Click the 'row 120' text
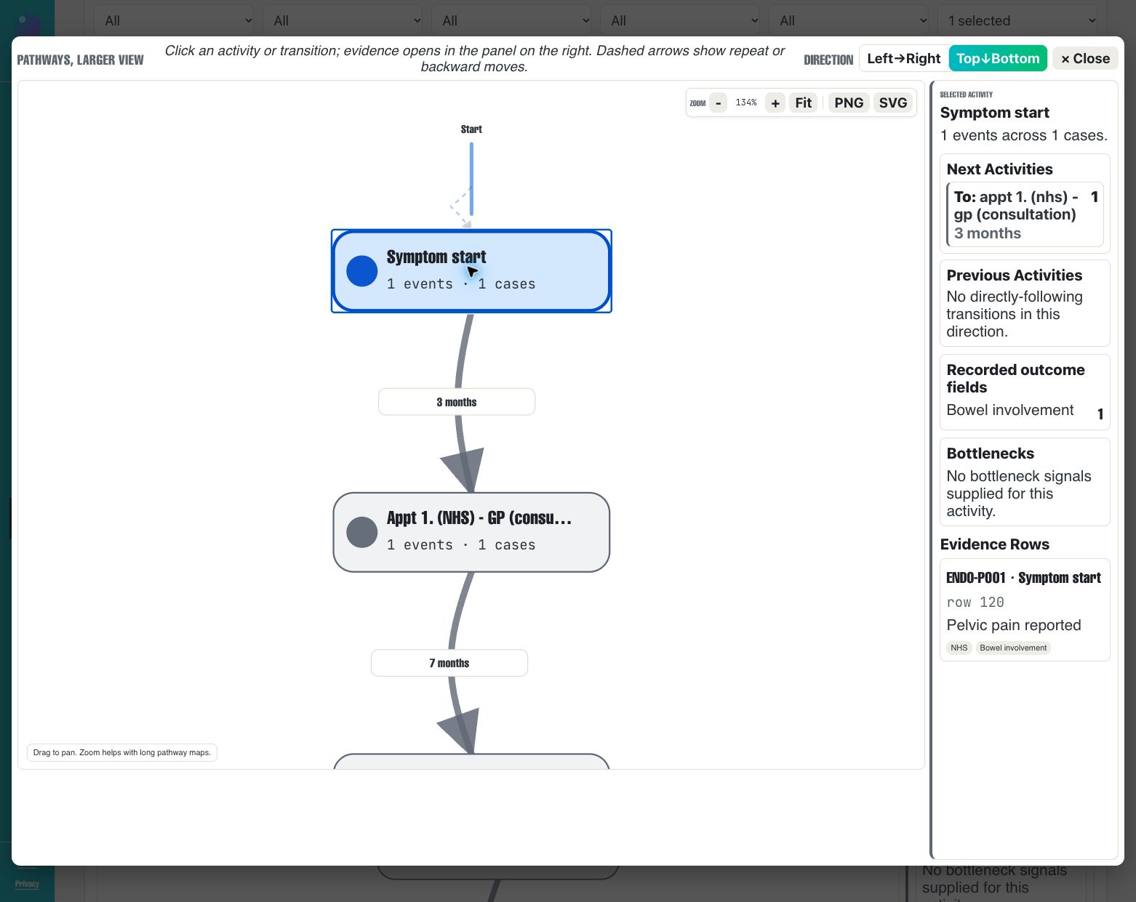Image resolution: width=1136 pixels, height=902 pixels. click(975, 602)
